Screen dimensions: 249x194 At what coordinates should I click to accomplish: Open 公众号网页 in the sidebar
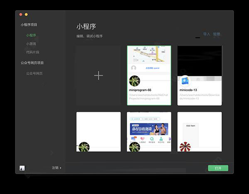pyautogui.click(x=34, y=73)
